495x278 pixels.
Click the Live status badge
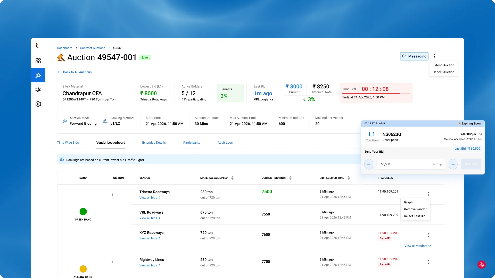tap(145, 57)
